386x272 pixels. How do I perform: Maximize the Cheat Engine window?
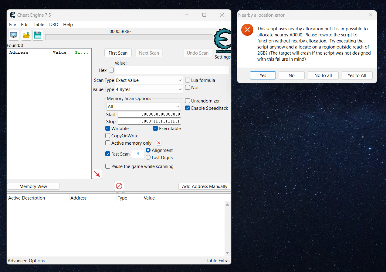(x=204, y=15)
